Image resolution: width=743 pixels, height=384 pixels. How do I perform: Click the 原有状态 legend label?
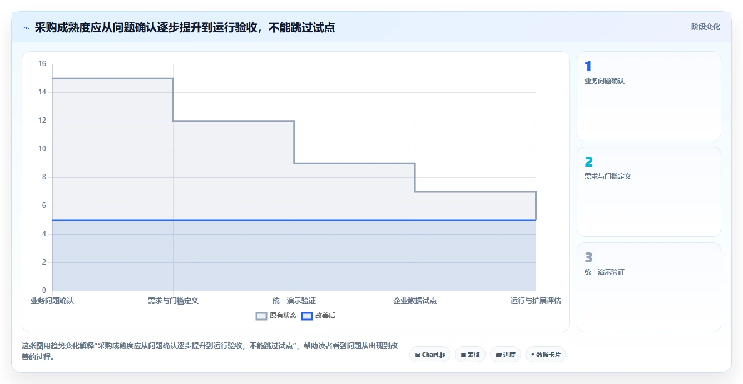point(283,316)
